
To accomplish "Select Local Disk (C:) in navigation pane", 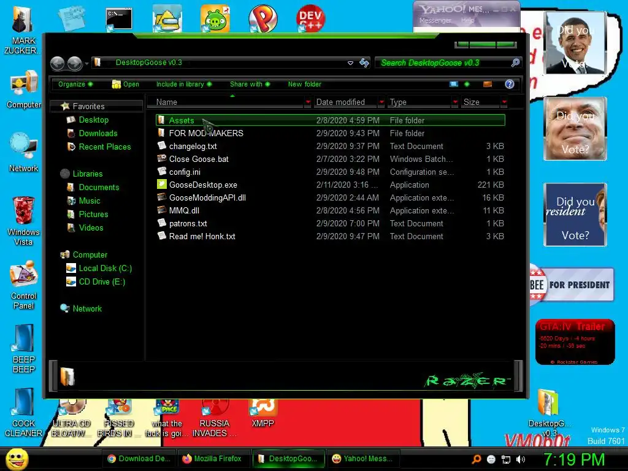I will click(x=105, y=269).
